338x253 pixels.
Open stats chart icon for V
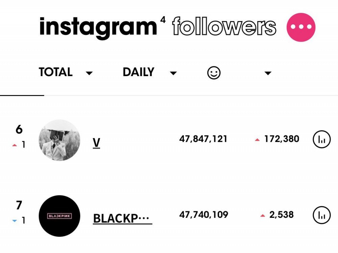(321, 139)
